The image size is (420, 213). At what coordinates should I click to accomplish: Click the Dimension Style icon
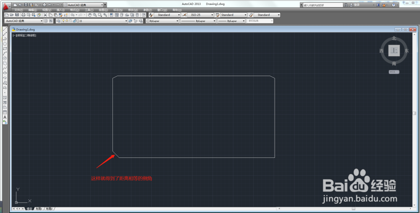184,15
